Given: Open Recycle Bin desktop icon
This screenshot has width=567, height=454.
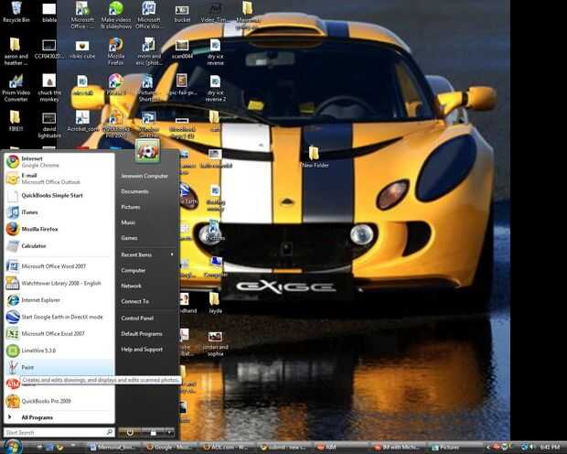Looking at the screenshot, I should 16,12.
